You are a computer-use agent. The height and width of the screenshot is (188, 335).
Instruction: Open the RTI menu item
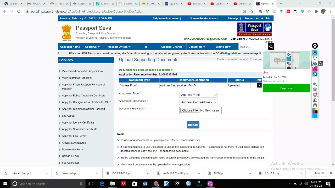point(147,47)
